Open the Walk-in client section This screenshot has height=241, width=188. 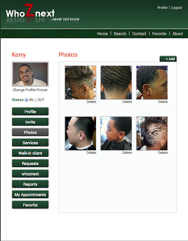coord(30,153)
